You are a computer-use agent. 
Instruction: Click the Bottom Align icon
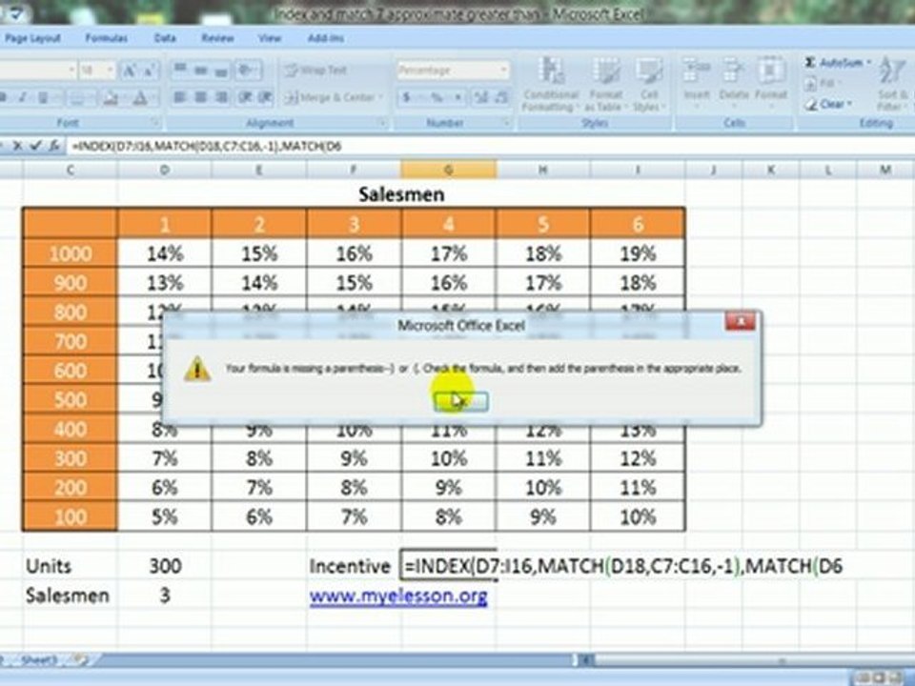point(221,71)
